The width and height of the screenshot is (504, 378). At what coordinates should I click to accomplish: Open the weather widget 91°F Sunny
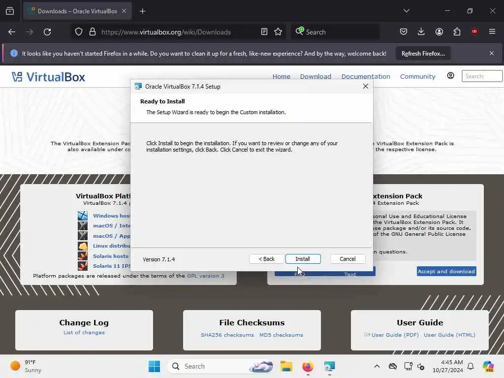[x=26, y=366]
